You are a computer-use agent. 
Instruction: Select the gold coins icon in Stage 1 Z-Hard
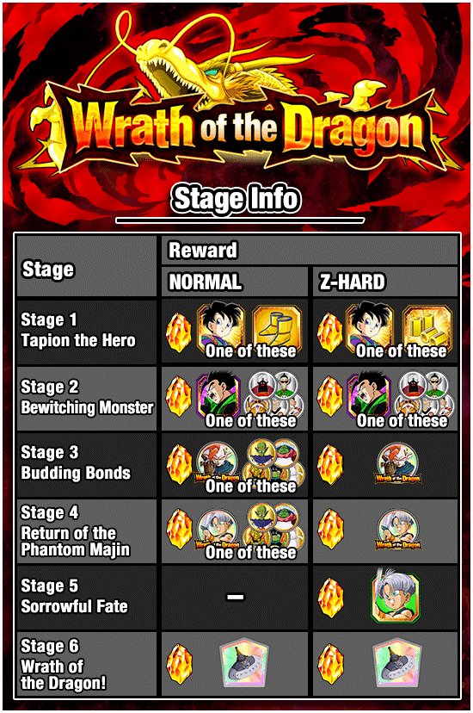pyautogui.click(x=427, y=328)
